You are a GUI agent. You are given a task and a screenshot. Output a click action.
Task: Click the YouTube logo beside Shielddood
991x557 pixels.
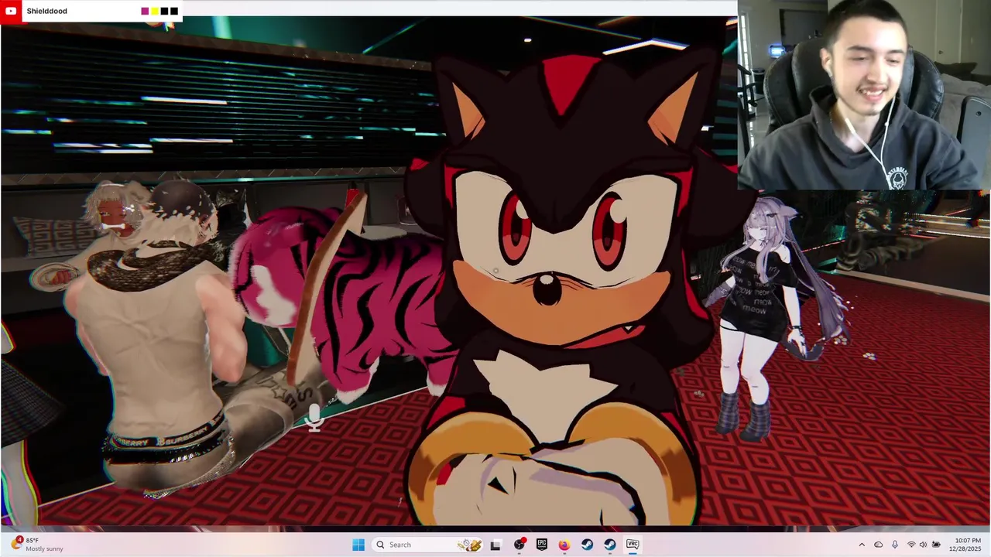tap(11, 11)
